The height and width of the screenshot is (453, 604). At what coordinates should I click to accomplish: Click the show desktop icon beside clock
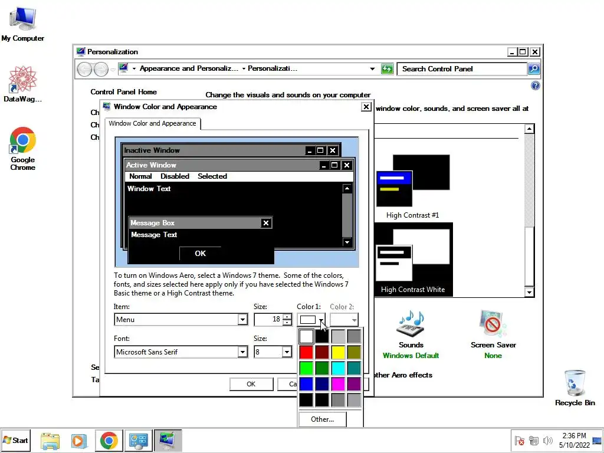click(597, 441)
